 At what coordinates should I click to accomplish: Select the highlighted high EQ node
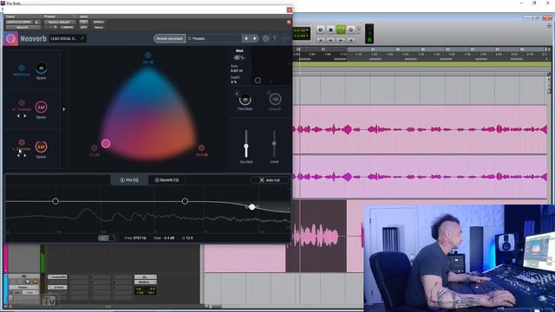pyautogui.click(x=251, y=207)
